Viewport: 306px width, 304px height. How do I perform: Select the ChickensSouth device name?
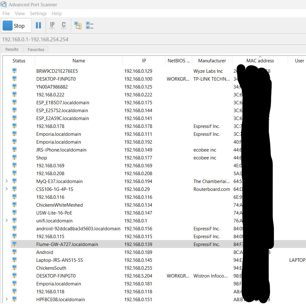(51, 268)
